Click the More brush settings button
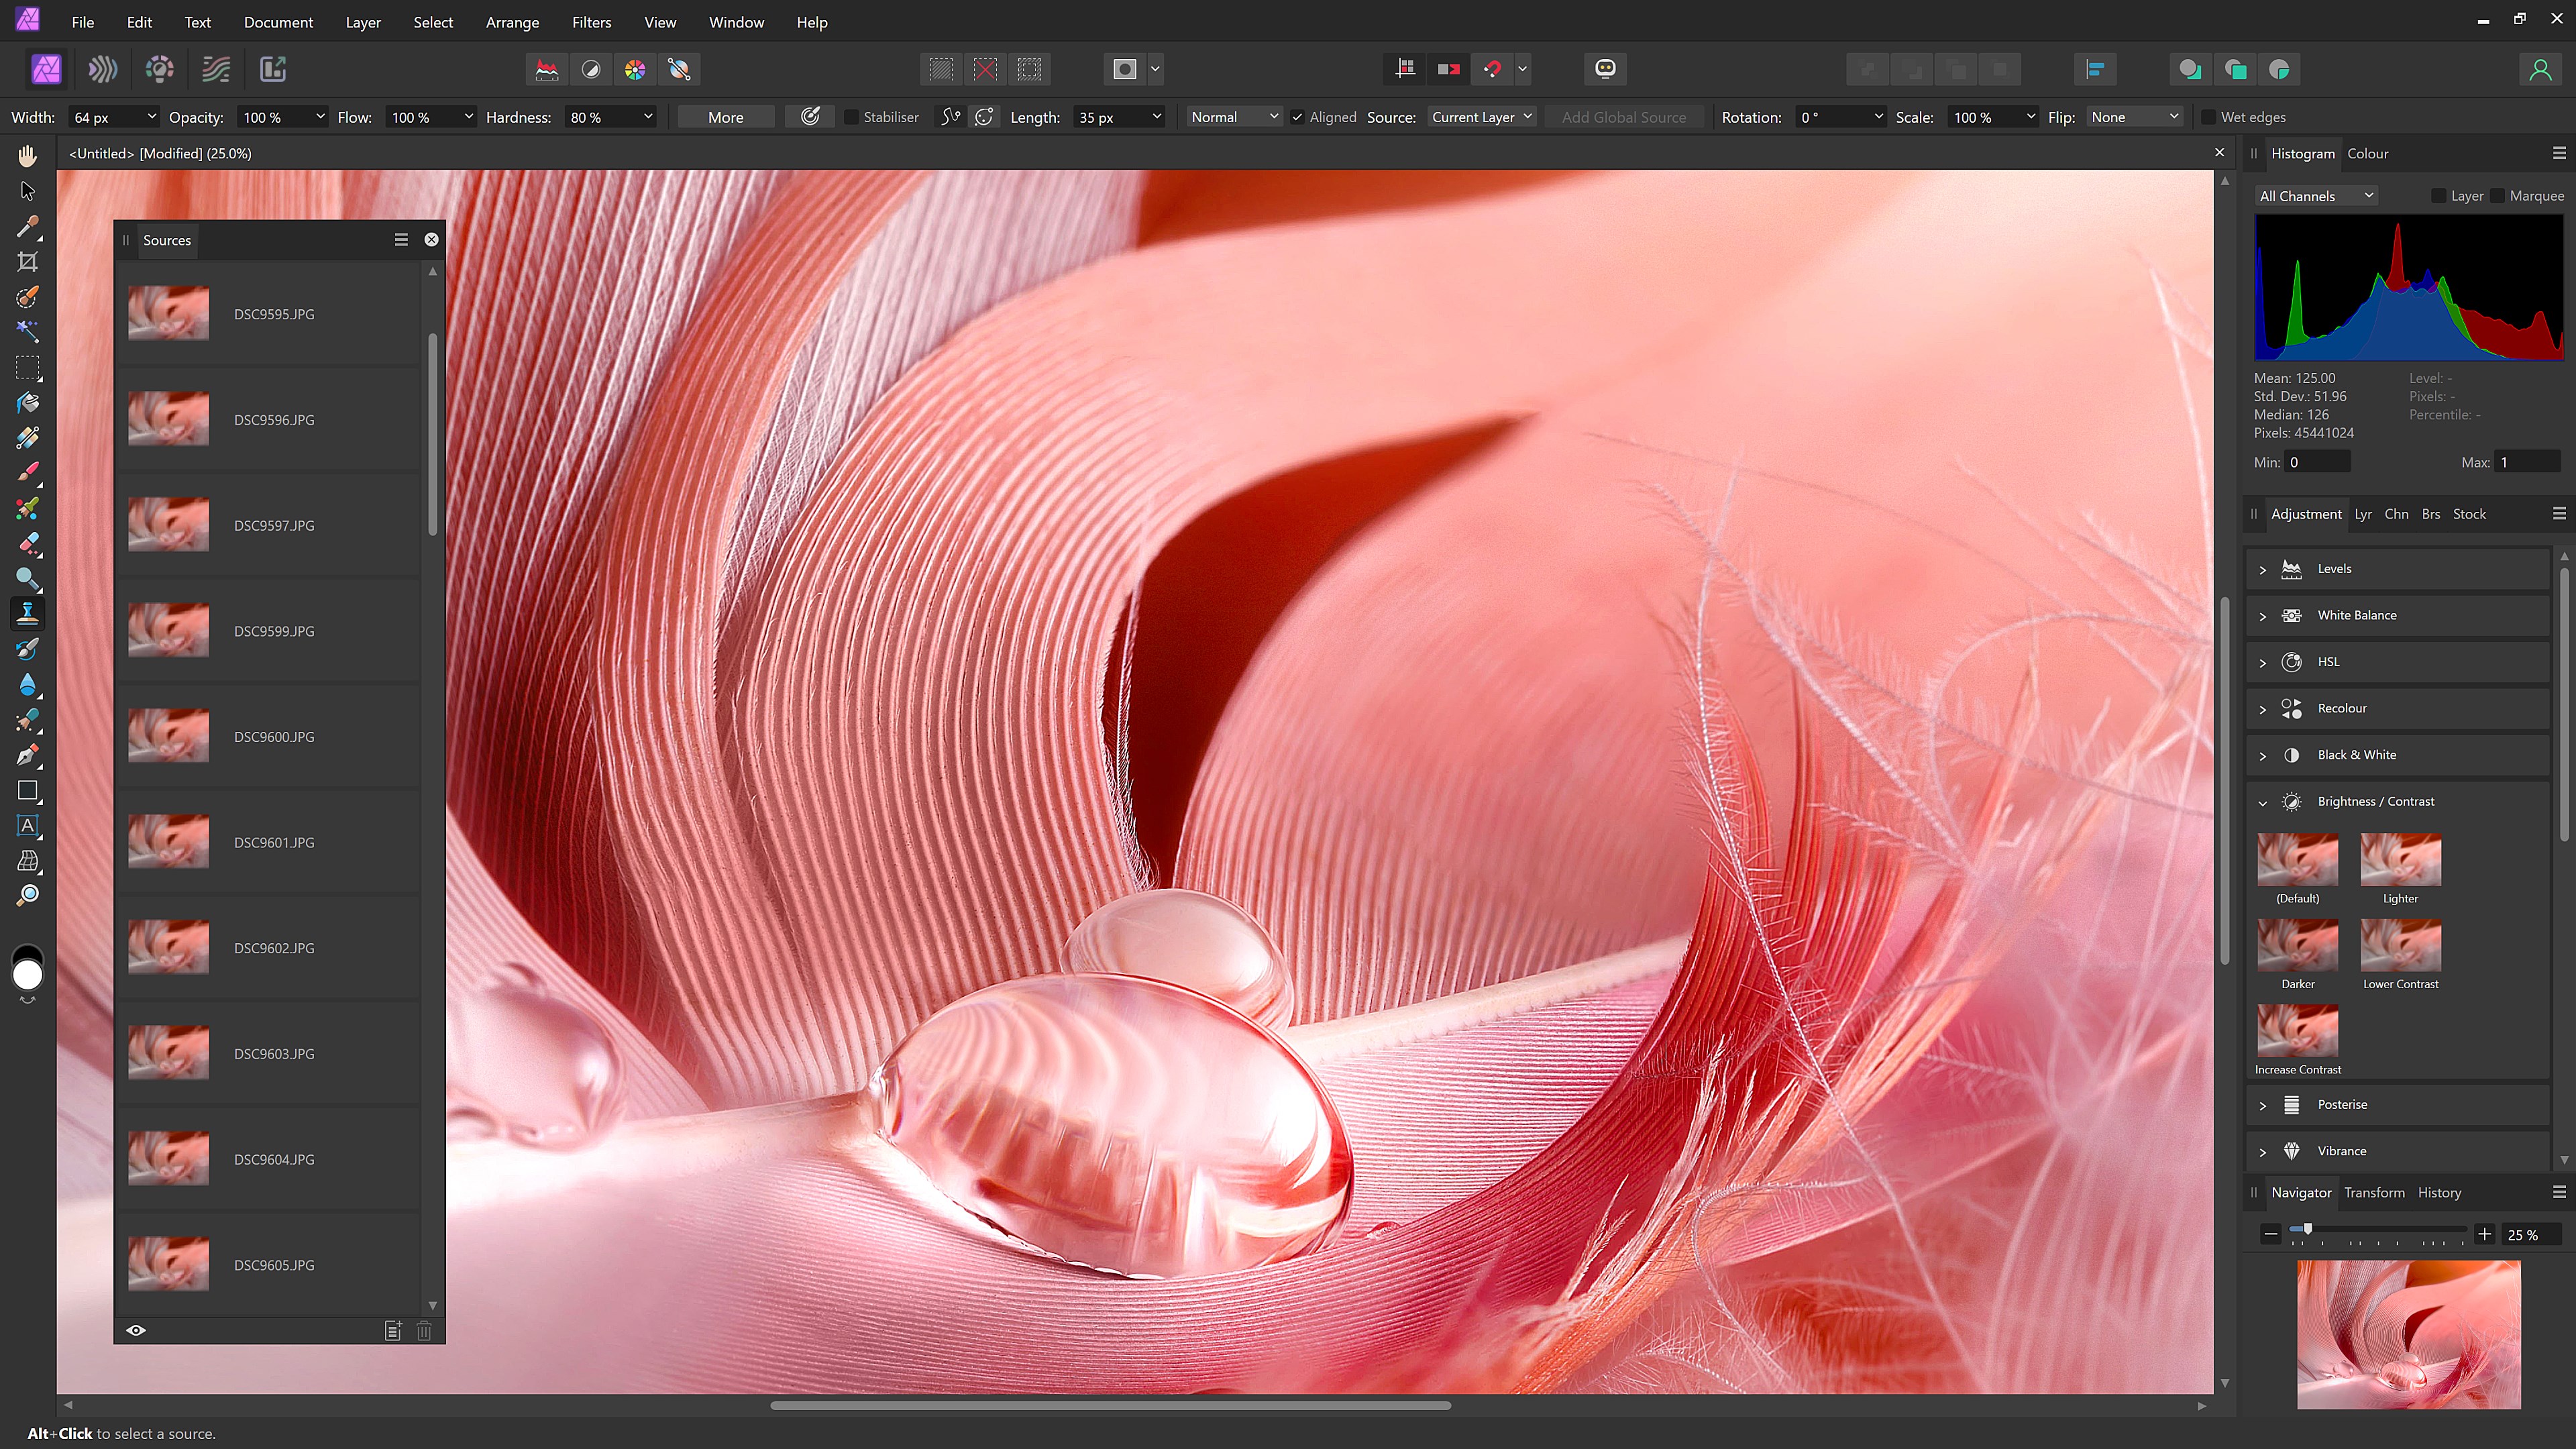Image resolution: width=2576 pixels, height=1449 pixels. [x=726, y=117]
